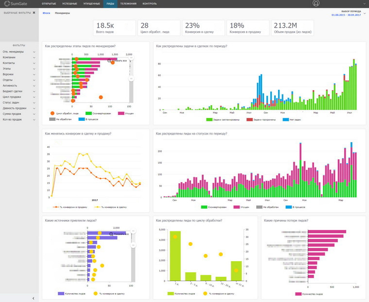Click zoom-out 'Показать все' in managers chart
Image resolution: width=369 pixels, height=302 pixels.
pos(117,61)
